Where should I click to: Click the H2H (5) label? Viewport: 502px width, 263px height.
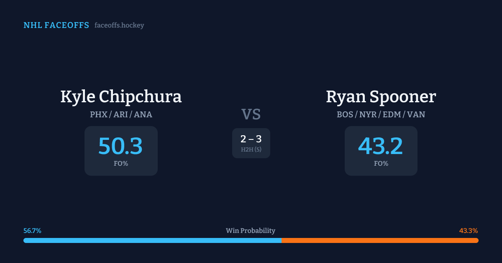click(251, 149)
